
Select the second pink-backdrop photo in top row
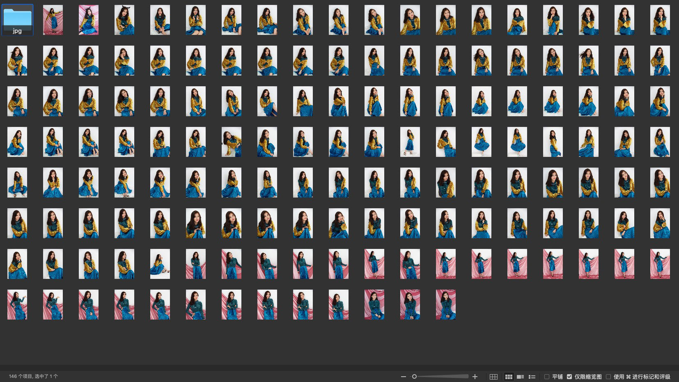pos(89,20)
